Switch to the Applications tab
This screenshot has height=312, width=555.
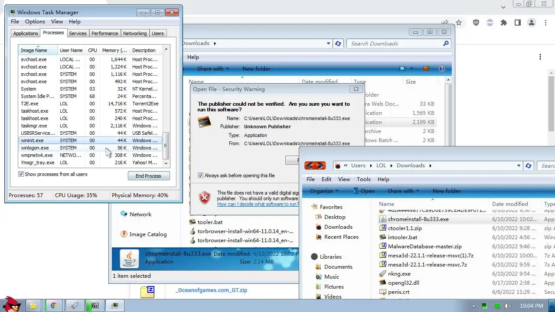26,33
